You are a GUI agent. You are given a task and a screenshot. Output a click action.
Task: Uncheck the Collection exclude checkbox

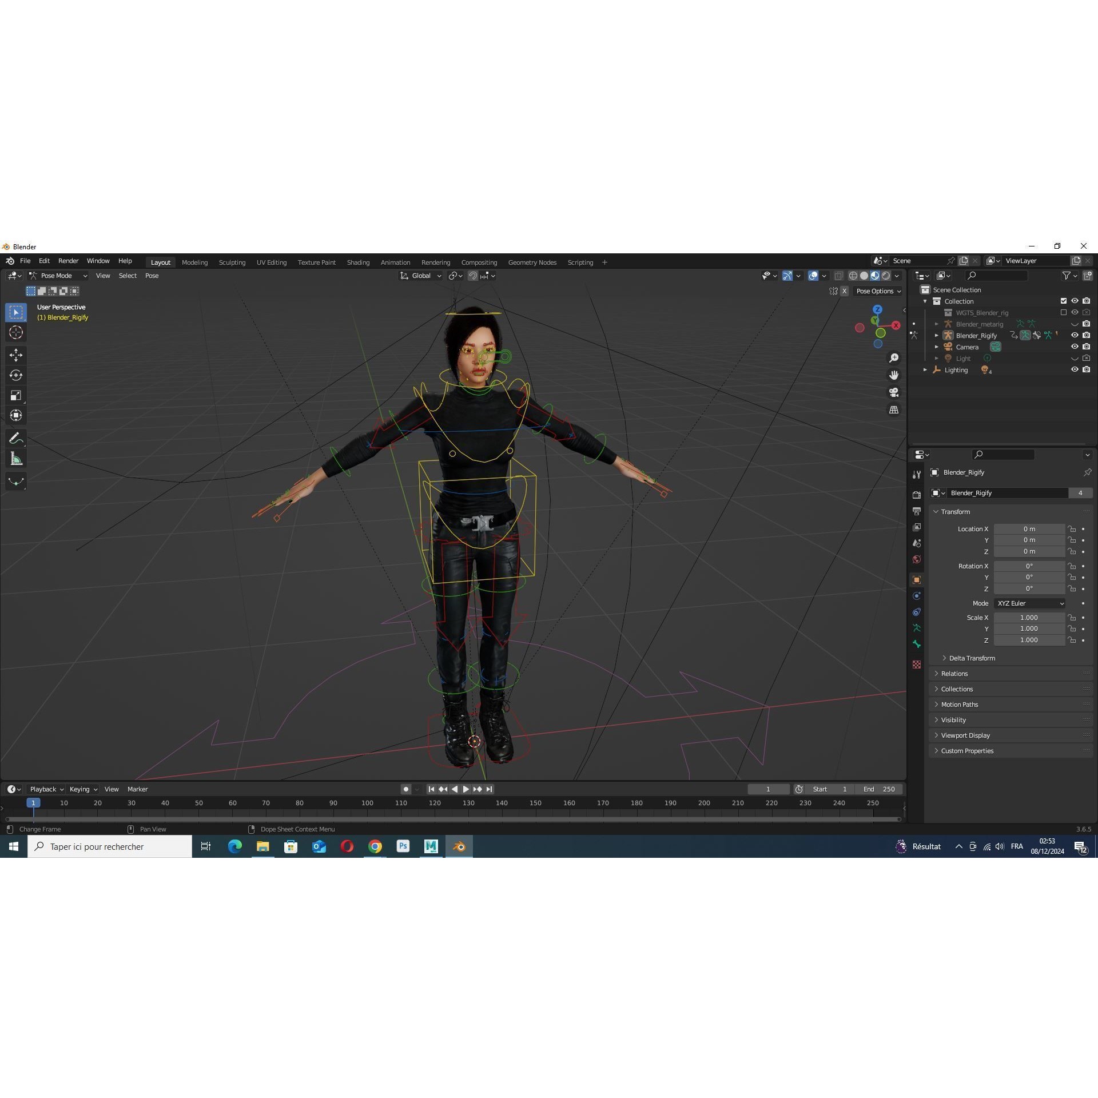point(1064,301)
